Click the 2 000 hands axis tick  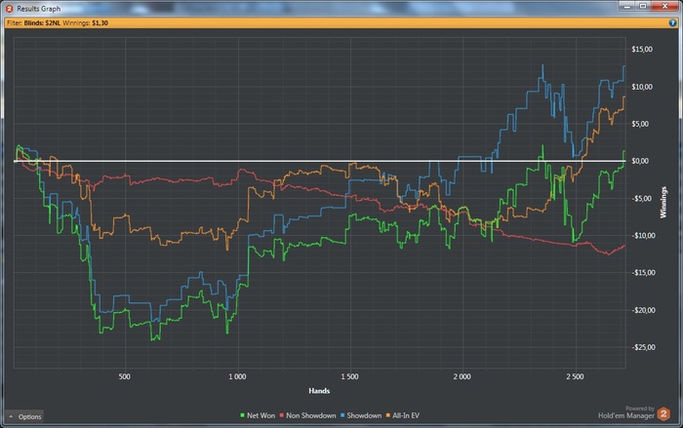462,376
